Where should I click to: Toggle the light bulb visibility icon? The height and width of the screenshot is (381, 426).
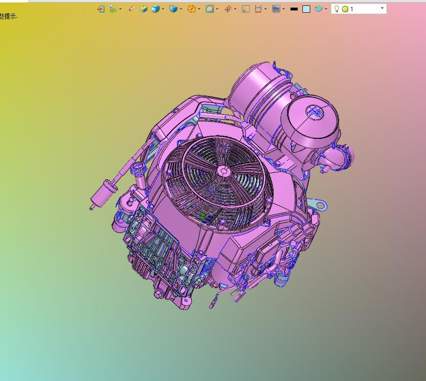[336, 9]
